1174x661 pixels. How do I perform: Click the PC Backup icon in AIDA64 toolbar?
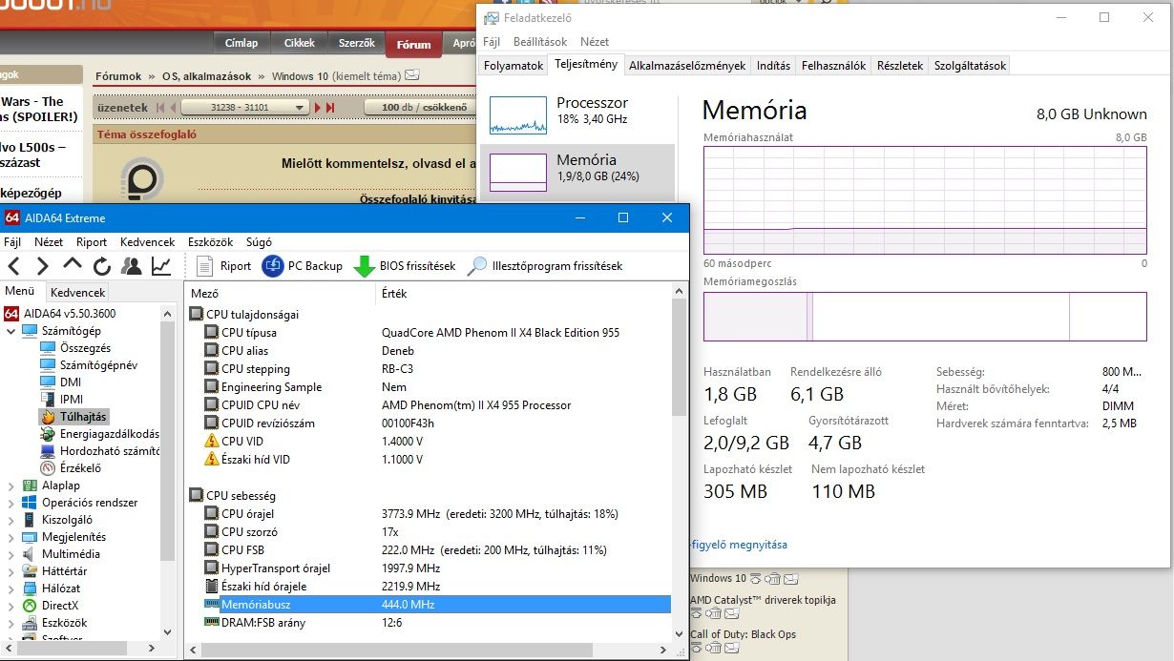pos(273,266)
